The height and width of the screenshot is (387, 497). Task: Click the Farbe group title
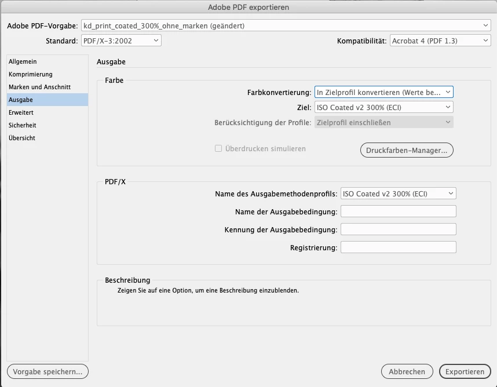114,80
